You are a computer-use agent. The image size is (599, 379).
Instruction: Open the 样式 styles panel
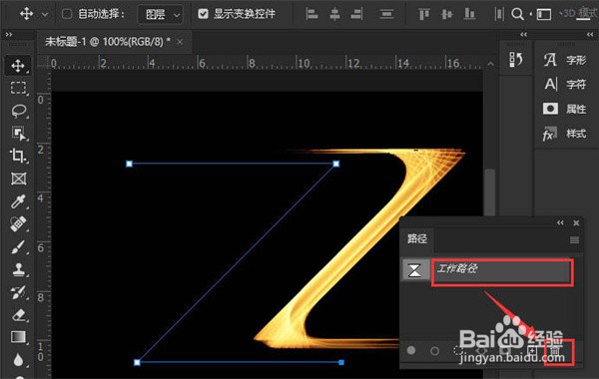[565, 134]
